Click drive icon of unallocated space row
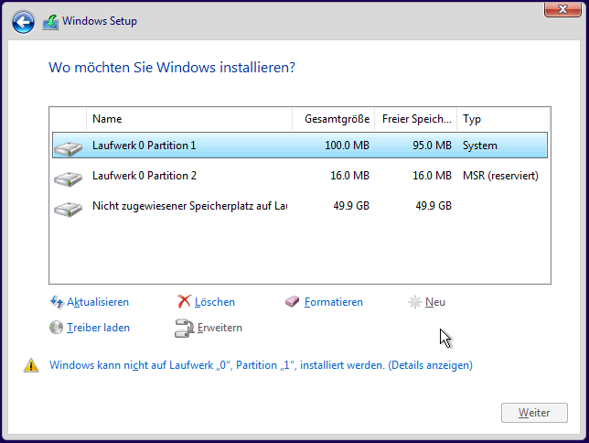 tap(68, 209)
